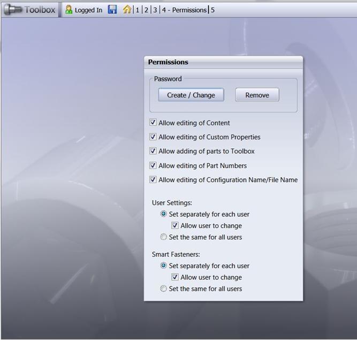Viewport: 357px width, 340px height.
Task: Open step 2 in the toolbar
Action: [x=146, y=10]
